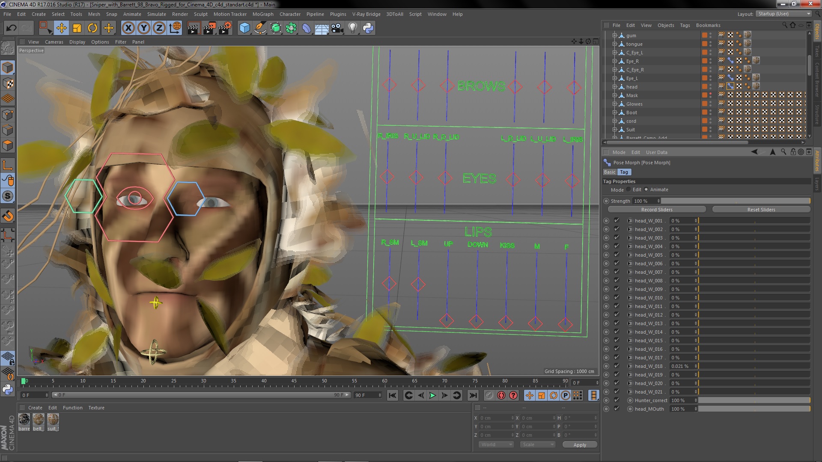Click the Apply button
The width and height of the screenshot is (822, 462).
[x=580, y=445]
